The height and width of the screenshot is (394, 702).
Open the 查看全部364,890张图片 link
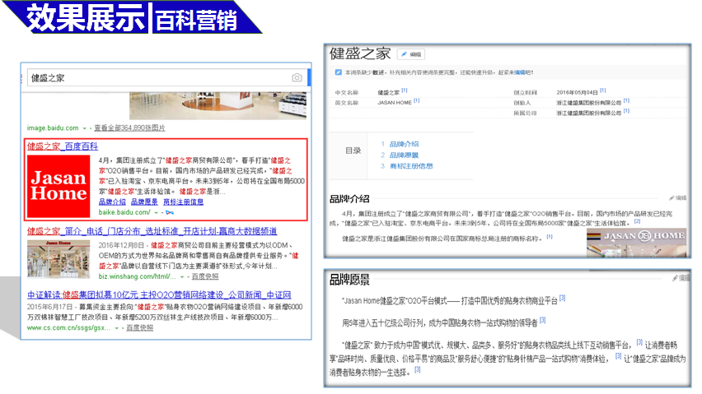(x=129, y=128)
